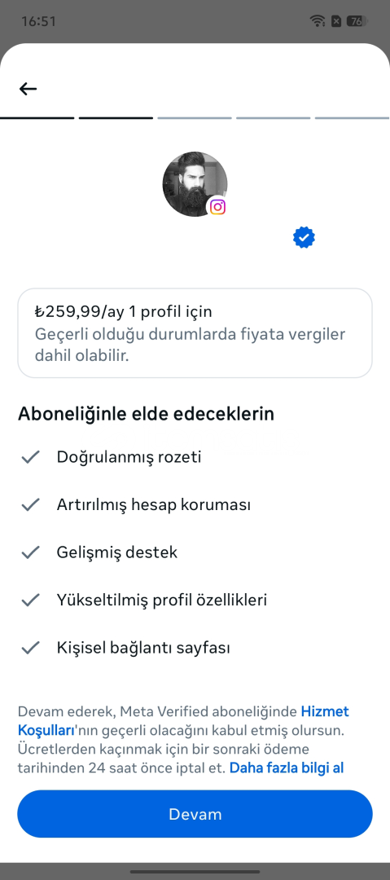Tap the blue verified badge icon
This screenshot has width=390, height=880.
click(x=304, y=238)
